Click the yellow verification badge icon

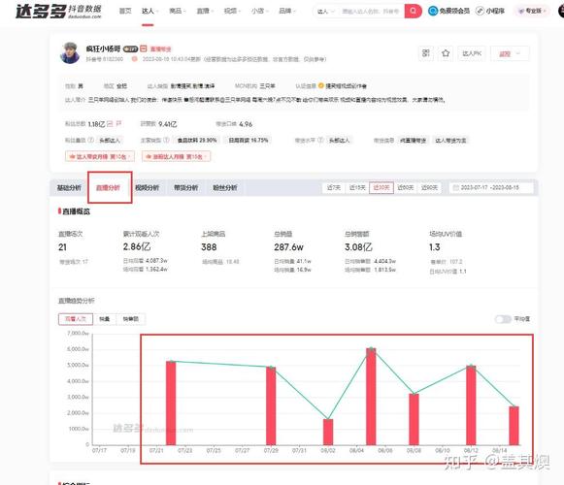coord(321,86)
